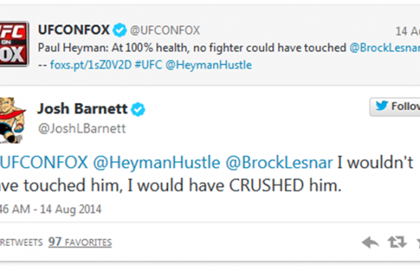Click verified badge next to UFCONFOX name
Image resolution: width=420 pixels, height=271 pixels.
[120, 30]
